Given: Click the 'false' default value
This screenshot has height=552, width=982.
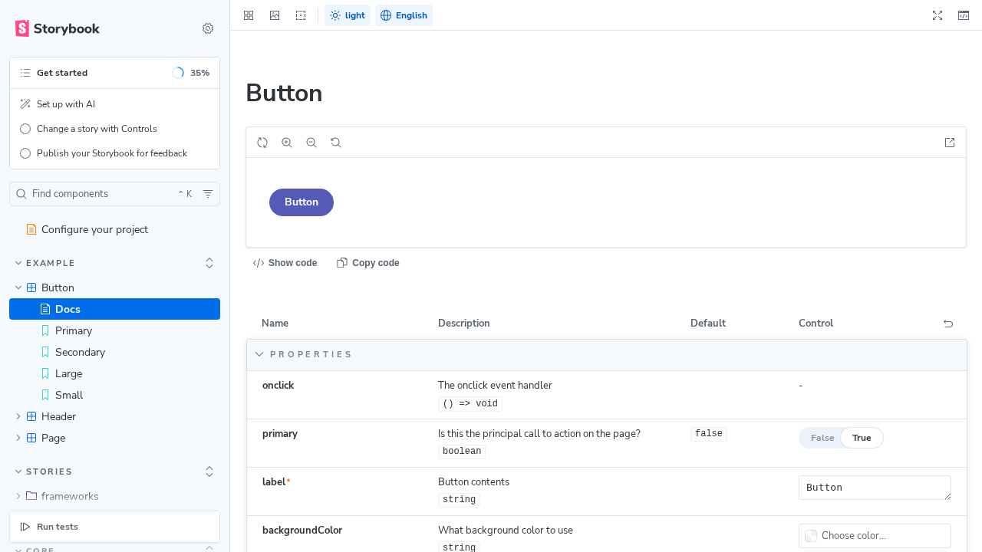Looking at the screenshot, I should pyautogui.click(x=709, y=434).
